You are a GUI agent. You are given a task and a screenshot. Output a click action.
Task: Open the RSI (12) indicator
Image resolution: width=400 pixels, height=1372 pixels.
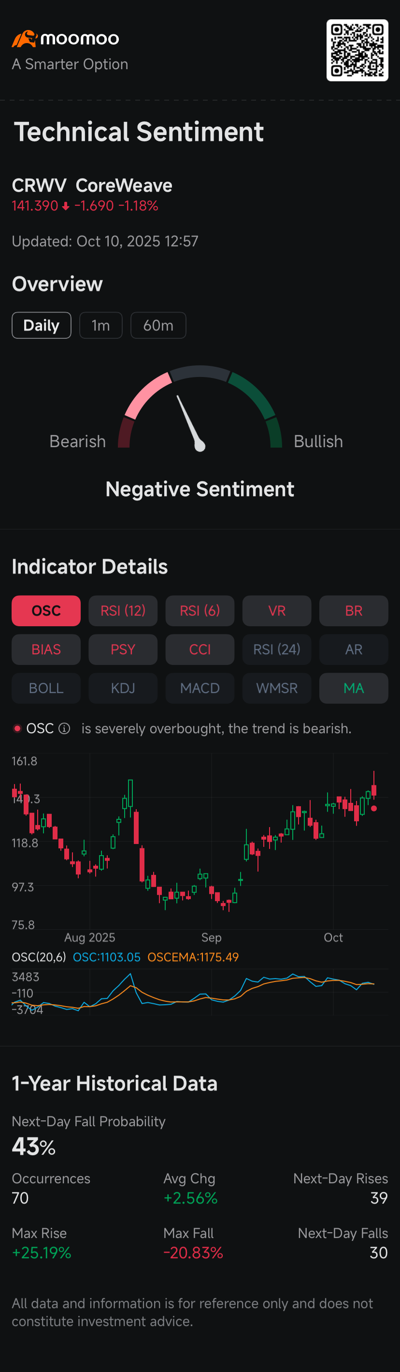coord(123,610)
